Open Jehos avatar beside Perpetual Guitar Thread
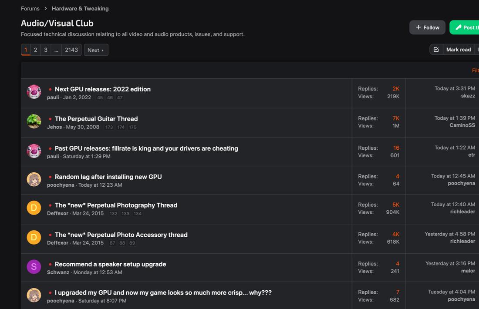 tap(34, 122)
